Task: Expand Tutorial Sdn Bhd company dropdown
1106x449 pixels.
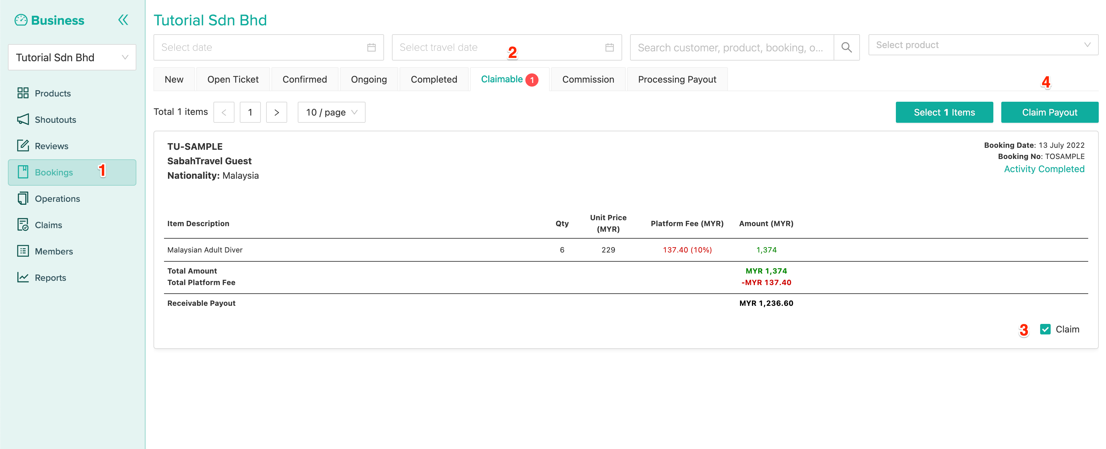Action: [72, 58]
